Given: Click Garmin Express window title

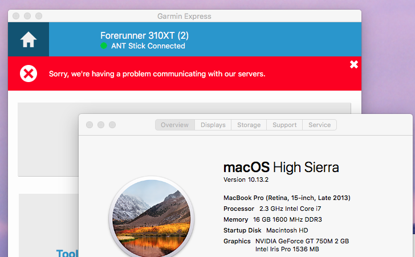Looking at the screenshot, I should click(x=184, y=17).
